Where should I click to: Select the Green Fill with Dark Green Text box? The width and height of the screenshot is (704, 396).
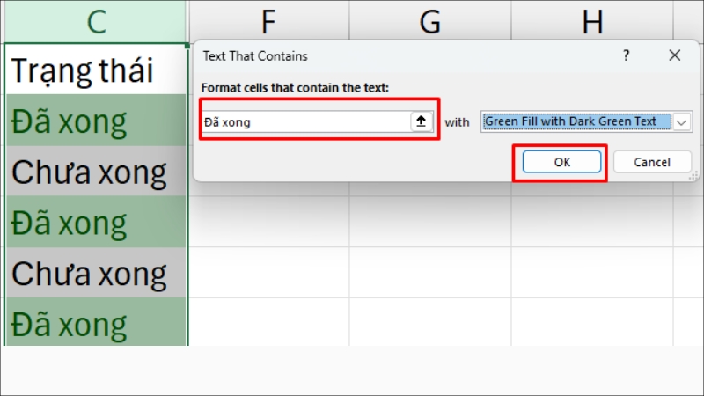coord(576,122)
